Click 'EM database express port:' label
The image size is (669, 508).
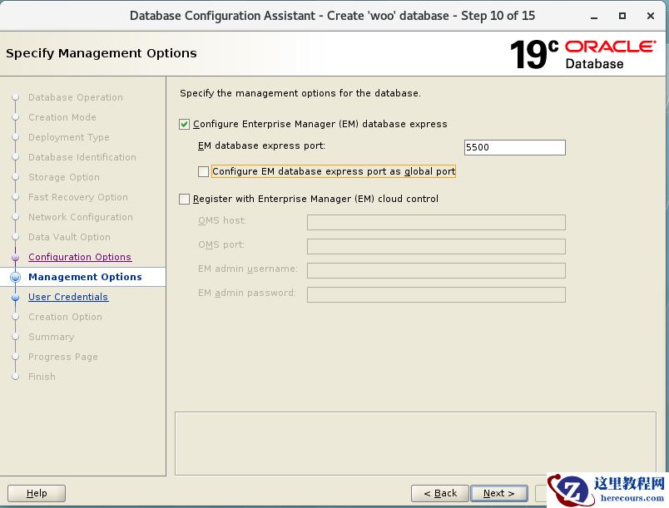click(261, 145)
